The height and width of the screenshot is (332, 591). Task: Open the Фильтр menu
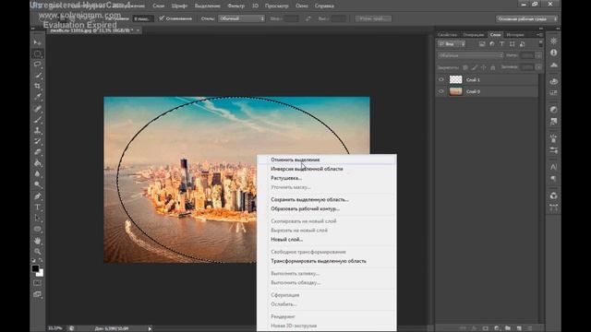tap(236, 6)
